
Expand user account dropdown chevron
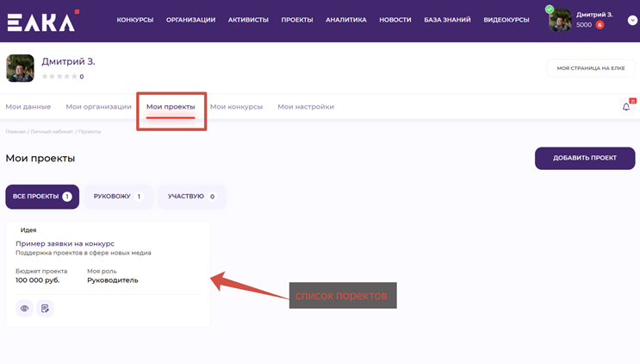[x=632, y=20]
